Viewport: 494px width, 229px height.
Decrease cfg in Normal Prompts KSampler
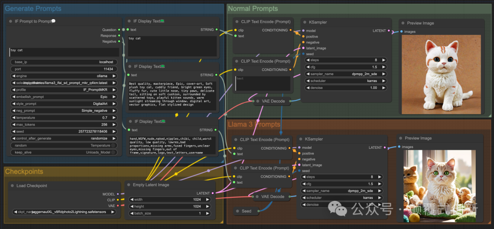click(x=308, y=67)
